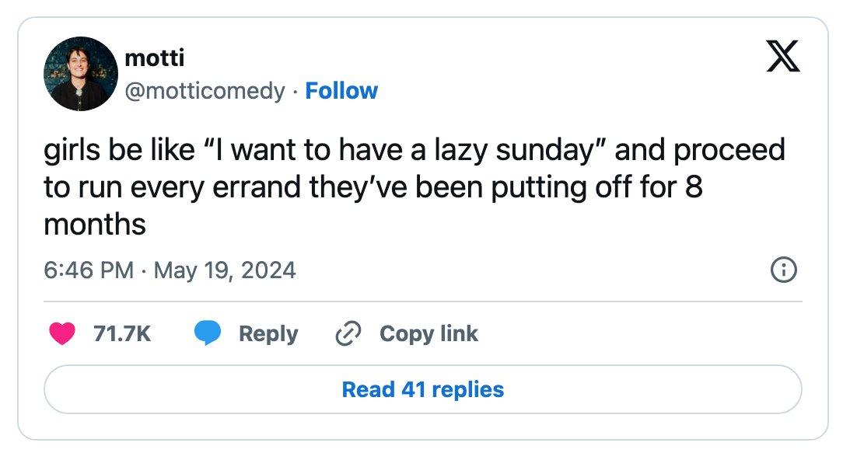Open Read 41 replies
This screenshot has height=460, width=850.
click(423, 389)
